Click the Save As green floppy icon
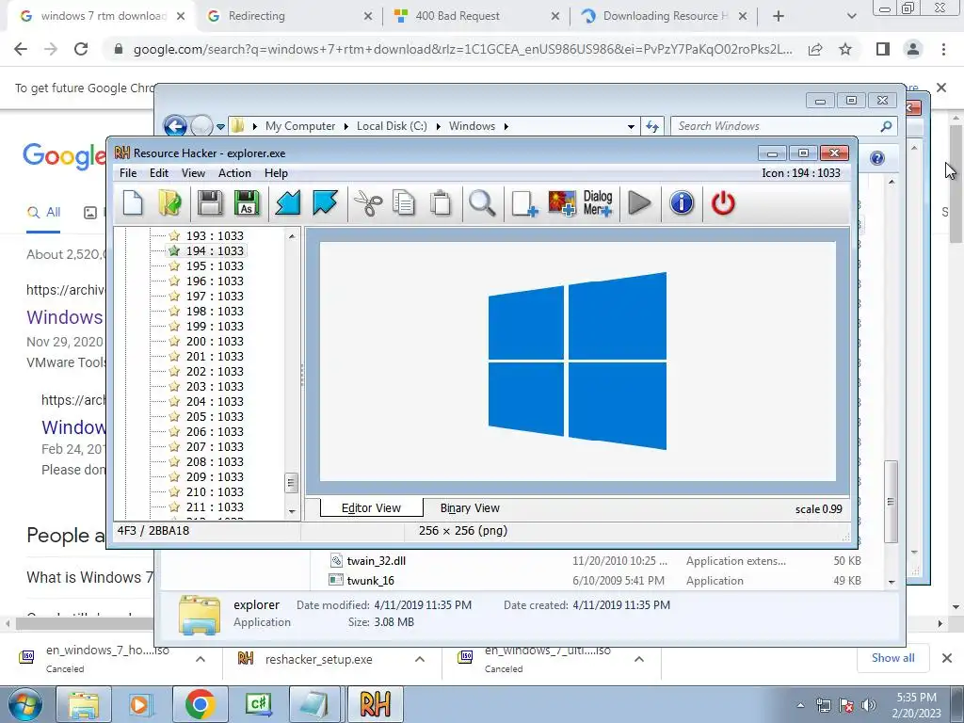964x723 pixels. [247, 203]
